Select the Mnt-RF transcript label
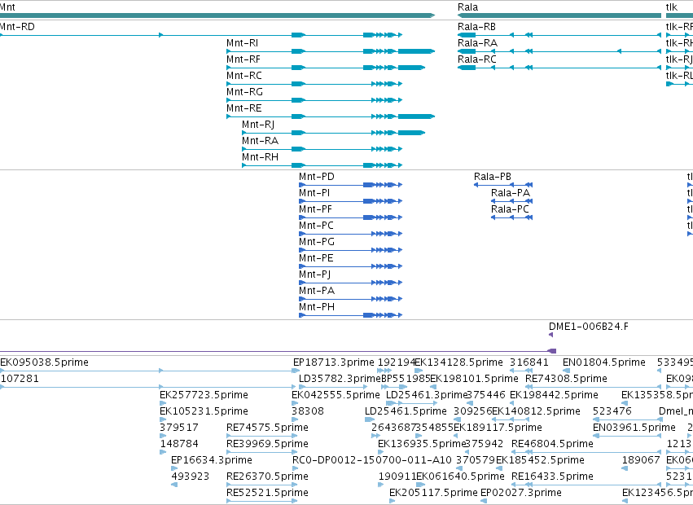The height and width of the screenshot is (505, 693). click(x=243, y=59)
